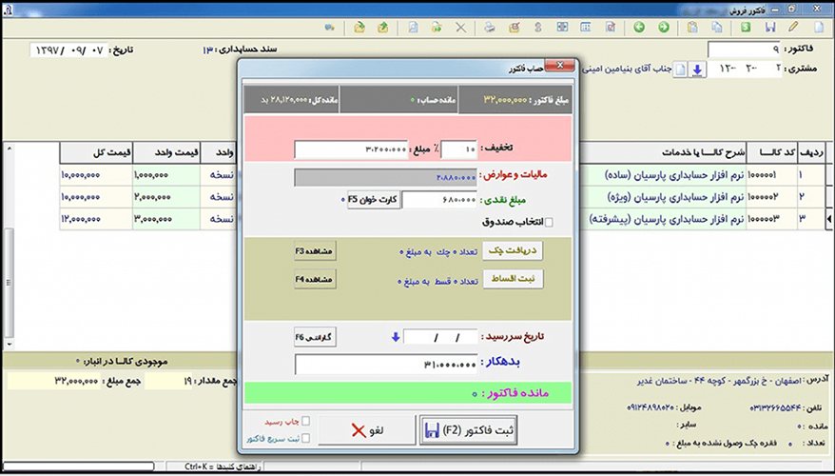Image resolution: width=835 pixels, height=476 pixels.
Task: Click the قیمت واحد column header
Action: [166, 153]
